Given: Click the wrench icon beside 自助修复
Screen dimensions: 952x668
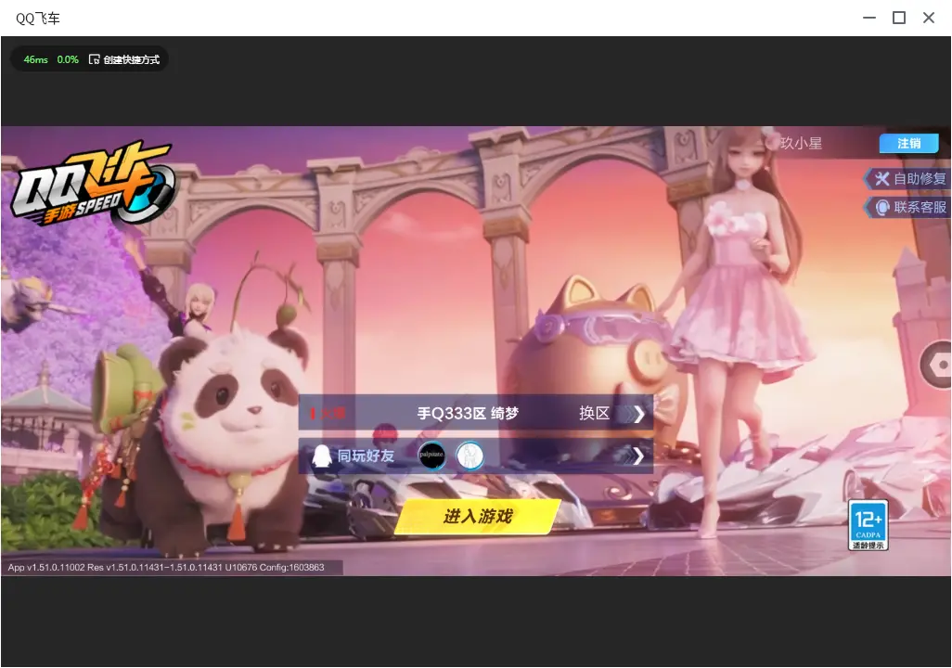Looking at the screenshot, I should [x=881, y=178].
